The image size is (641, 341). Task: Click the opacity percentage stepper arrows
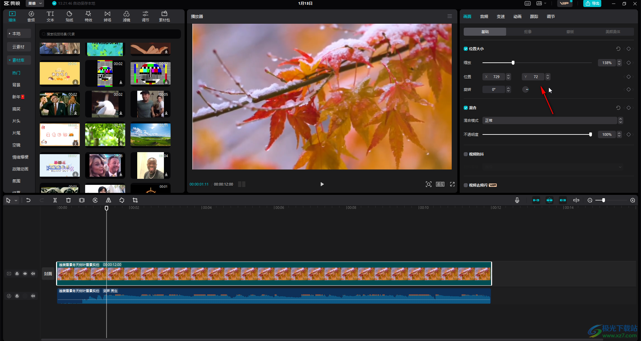coord(619,134)
